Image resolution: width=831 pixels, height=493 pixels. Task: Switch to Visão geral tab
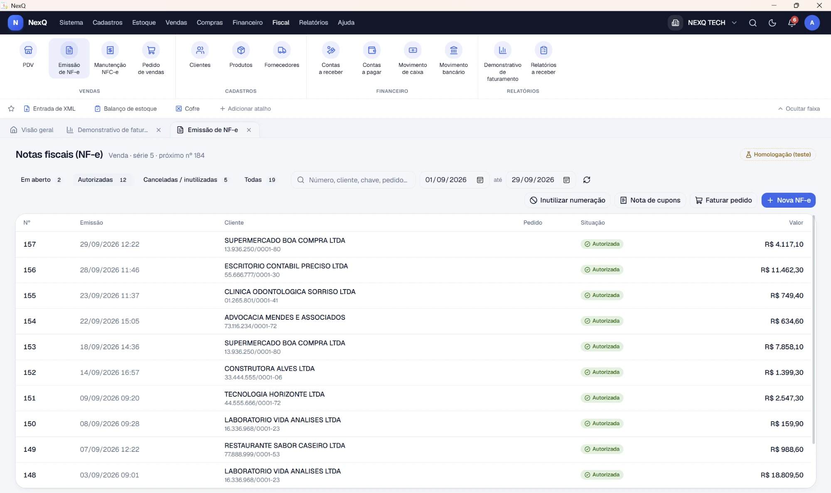(32, 130)
